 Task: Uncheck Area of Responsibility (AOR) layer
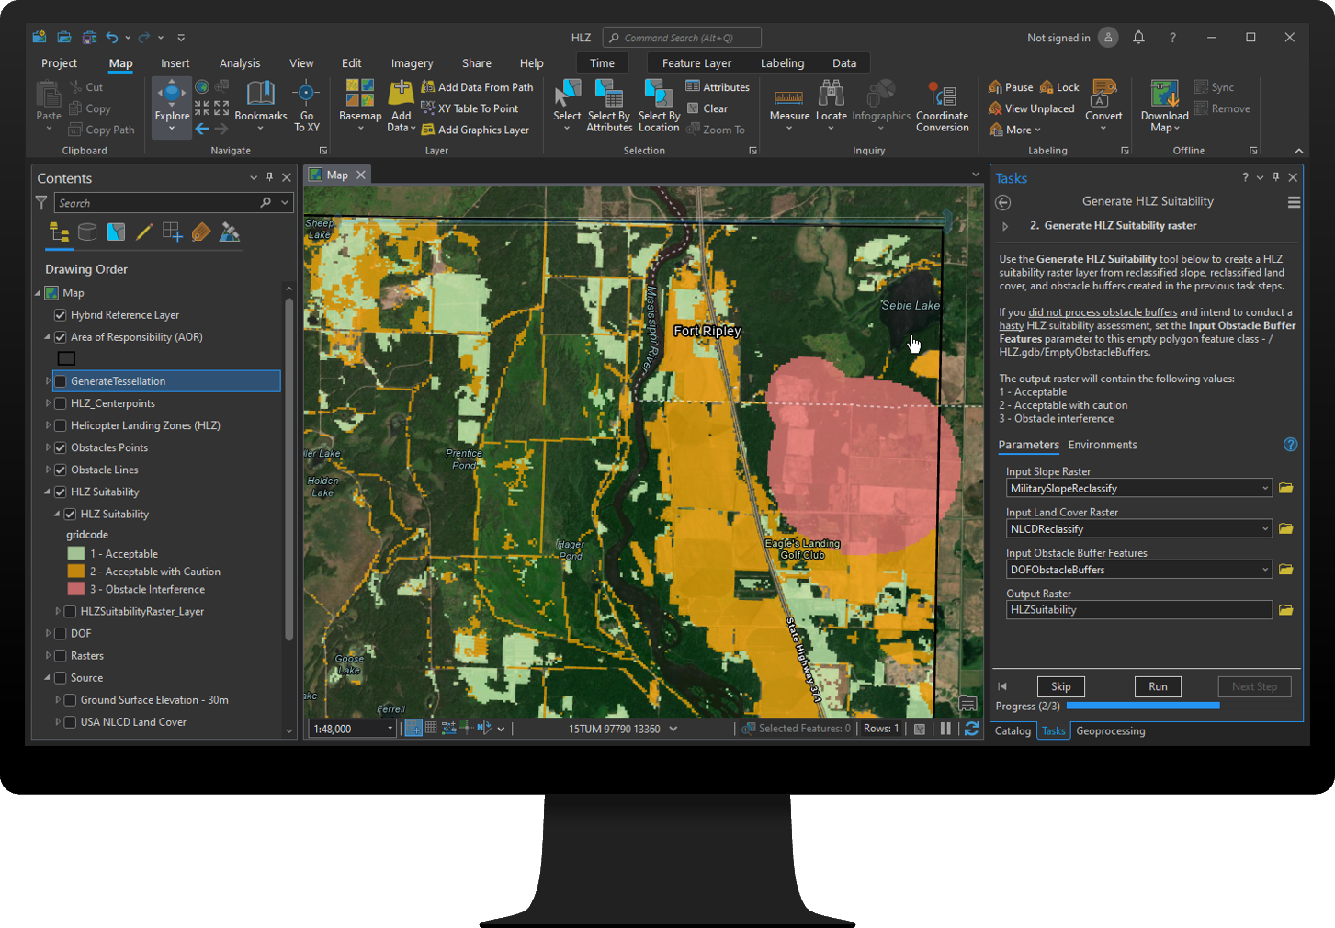tap(61, 337)
